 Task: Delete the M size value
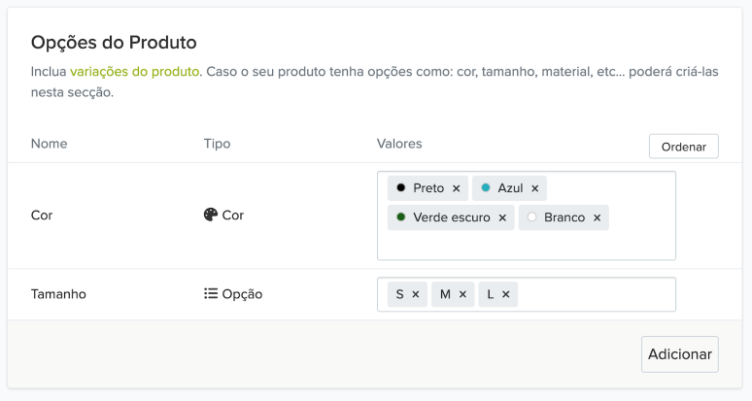(x=462, y=294)
